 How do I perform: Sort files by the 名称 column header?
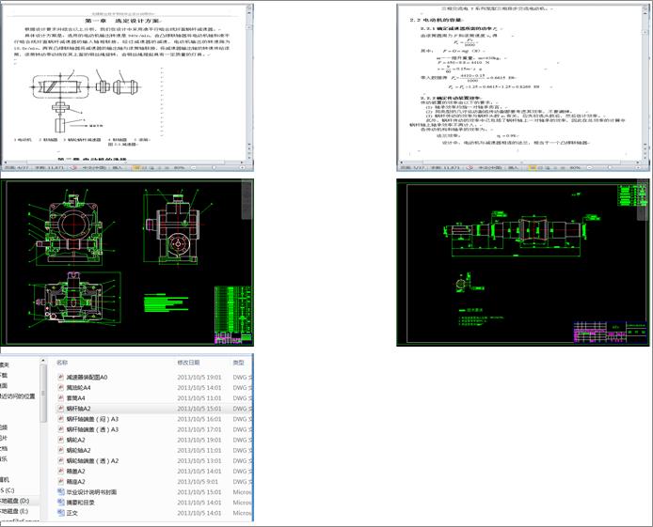tap(62, 363)
